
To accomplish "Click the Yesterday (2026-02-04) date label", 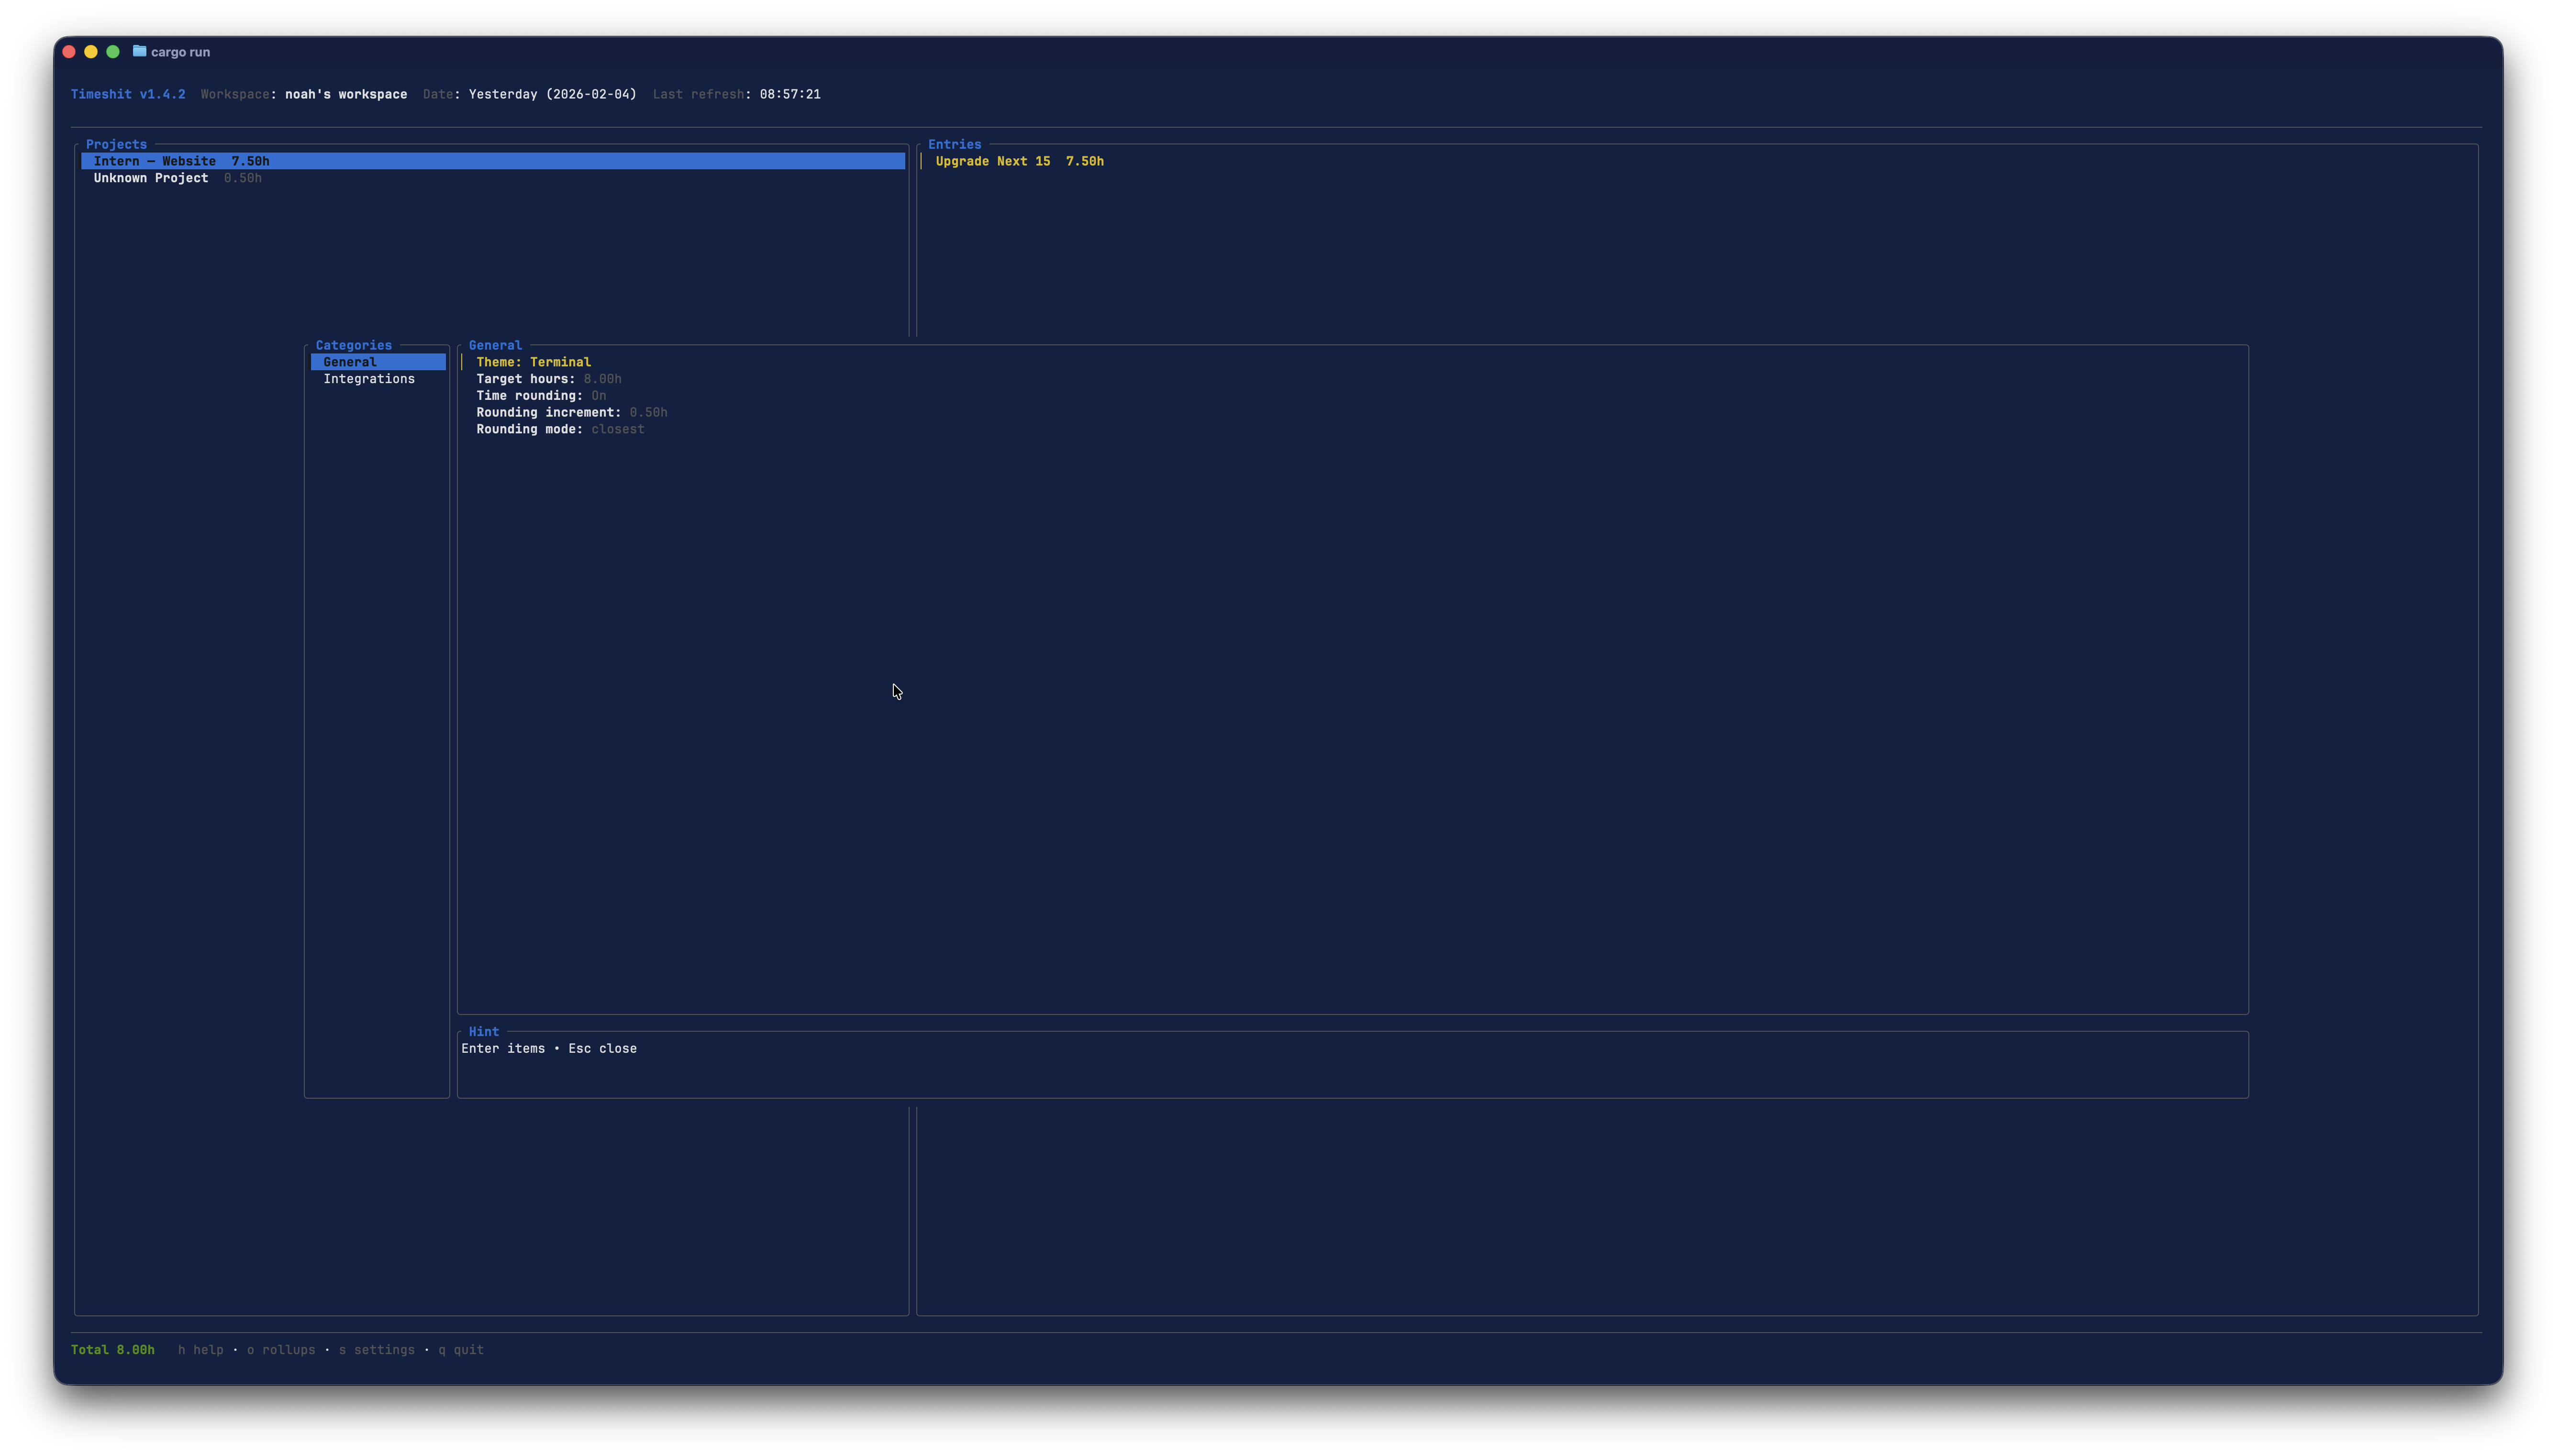I will [552, 94].
